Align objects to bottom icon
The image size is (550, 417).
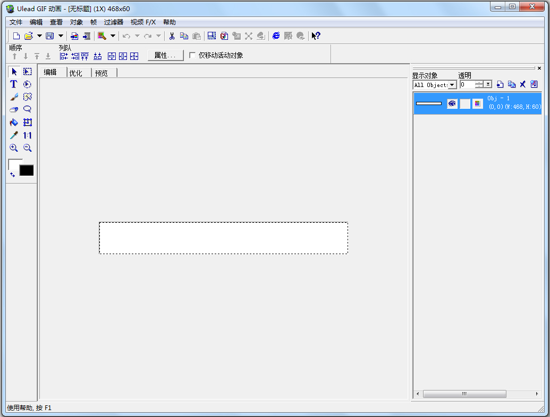click(98, 56)
